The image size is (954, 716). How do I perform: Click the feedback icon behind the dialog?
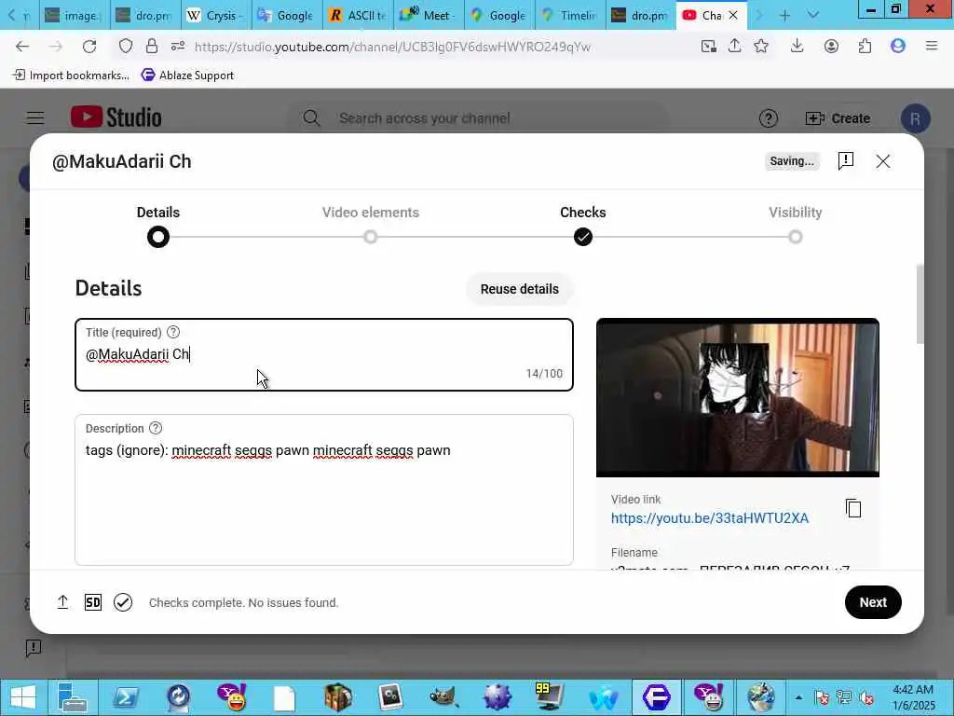(34, 647)
